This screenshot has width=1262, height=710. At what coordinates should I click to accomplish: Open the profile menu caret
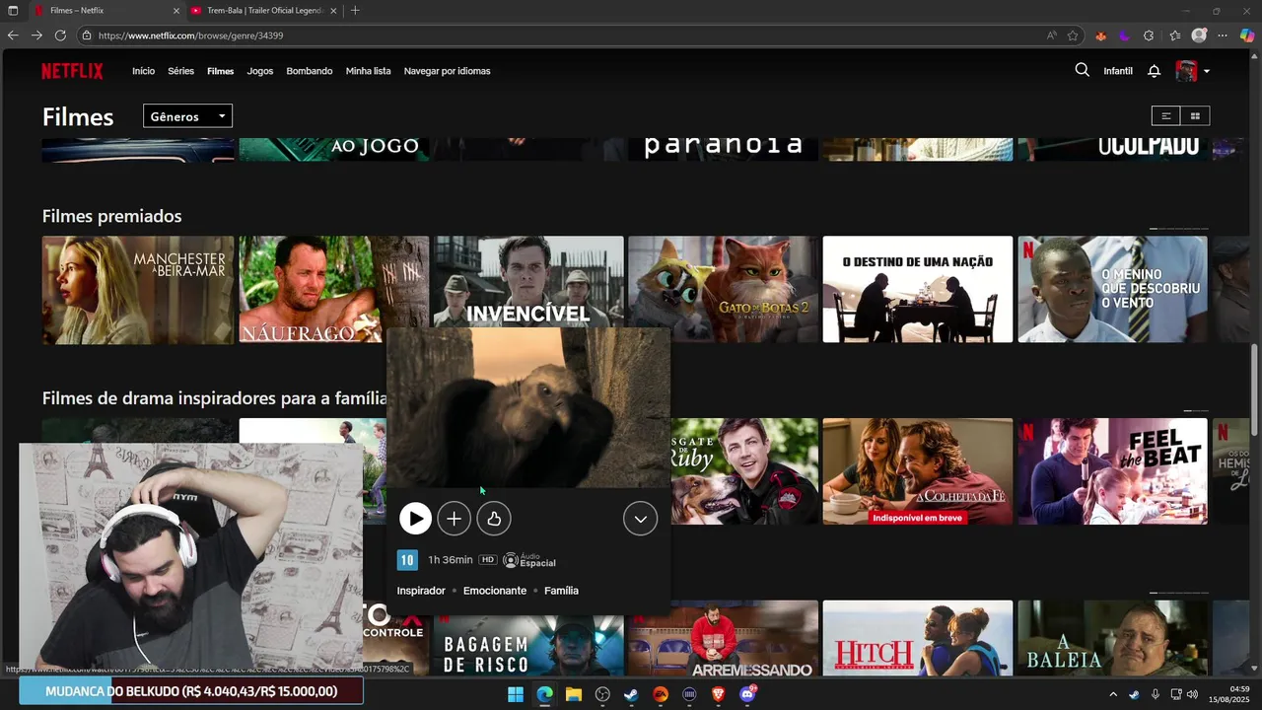click(x=1206, y=71)
